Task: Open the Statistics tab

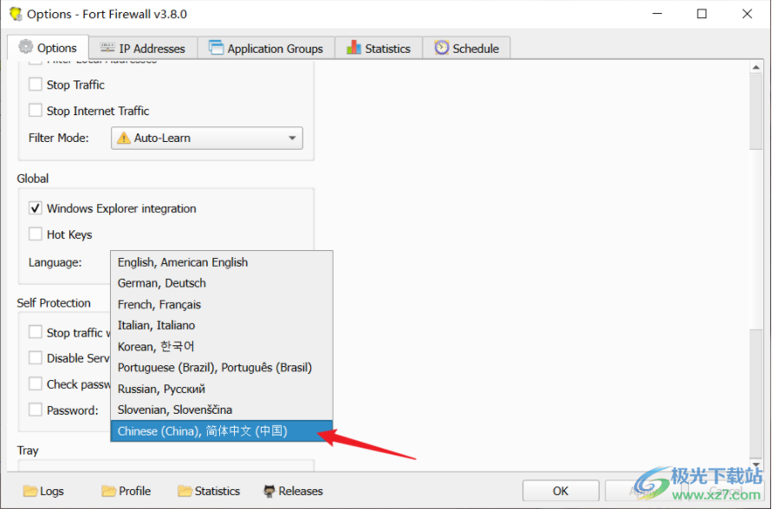Action: pos(379,48)
